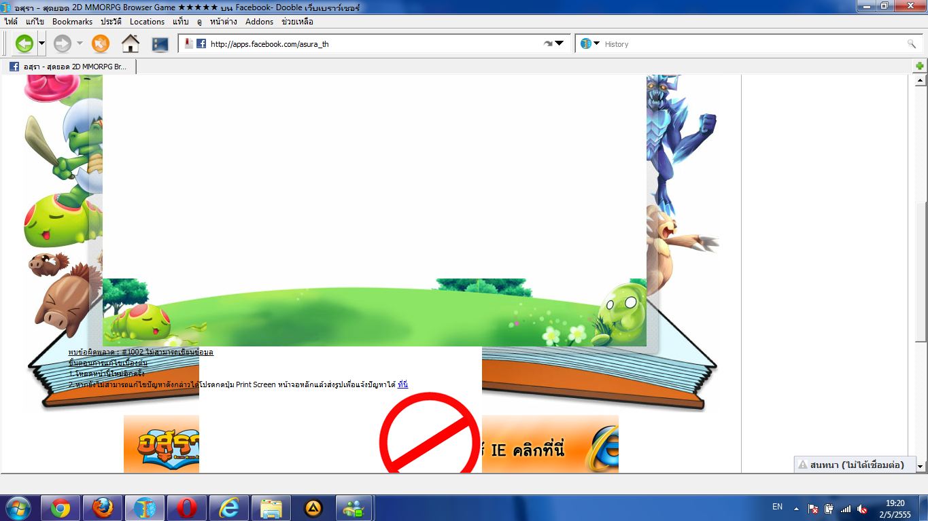This screenshot has height=521, width=928.
Task: Click the fullscreen monitor toolbar icon
Action: coord(160,44)
